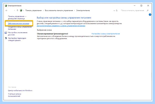Open Настройка отключения дисплея link
The image size is (155, 104).
pyautogui.click(x=17, y=34)
